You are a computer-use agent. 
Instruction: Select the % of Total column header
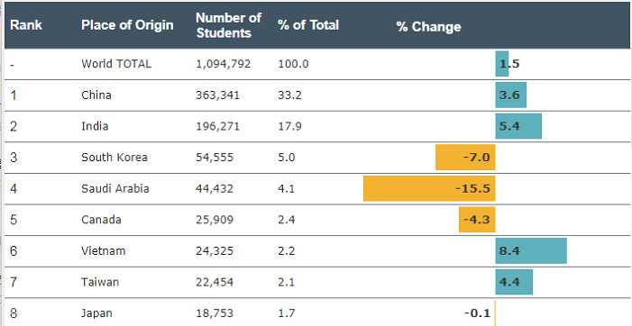(308, 25)
